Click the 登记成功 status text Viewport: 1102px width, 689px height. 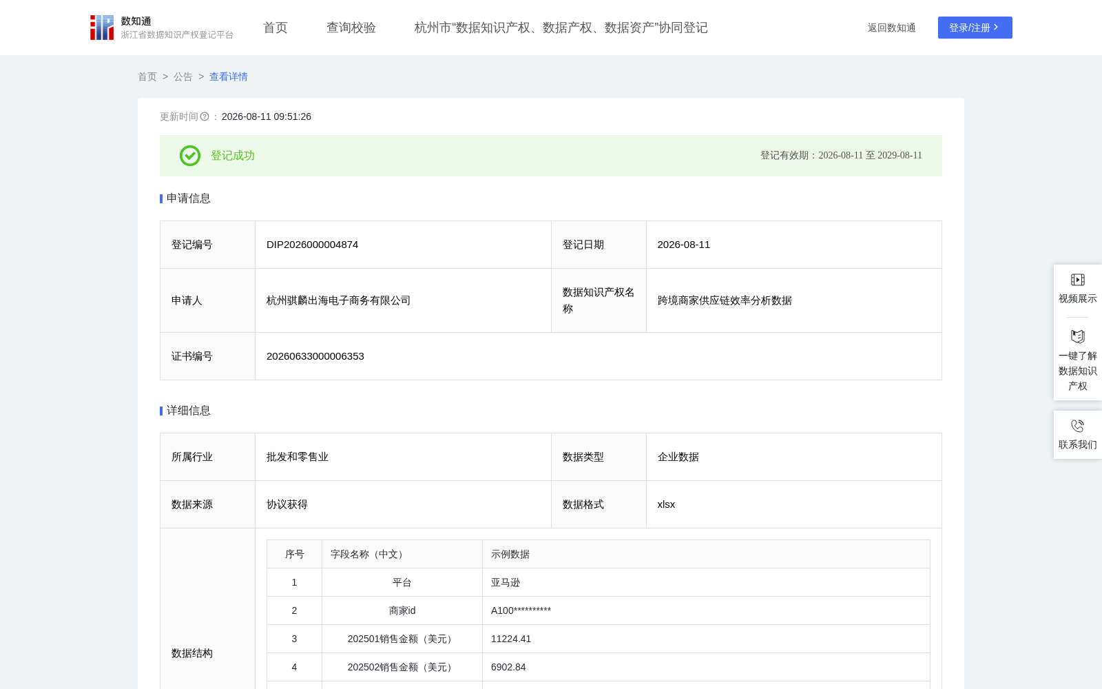click(x=233, y=156)
